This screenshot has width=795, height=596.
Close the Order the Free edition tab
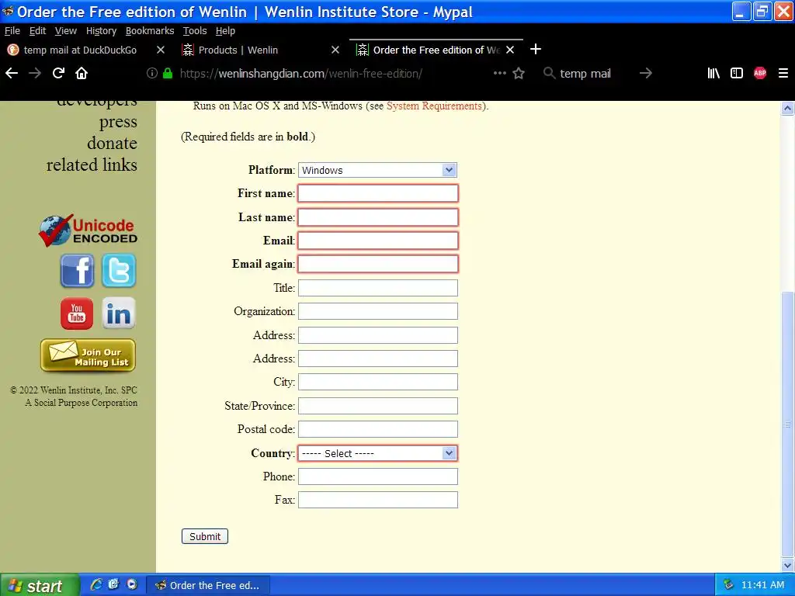[x=510, y=50]
